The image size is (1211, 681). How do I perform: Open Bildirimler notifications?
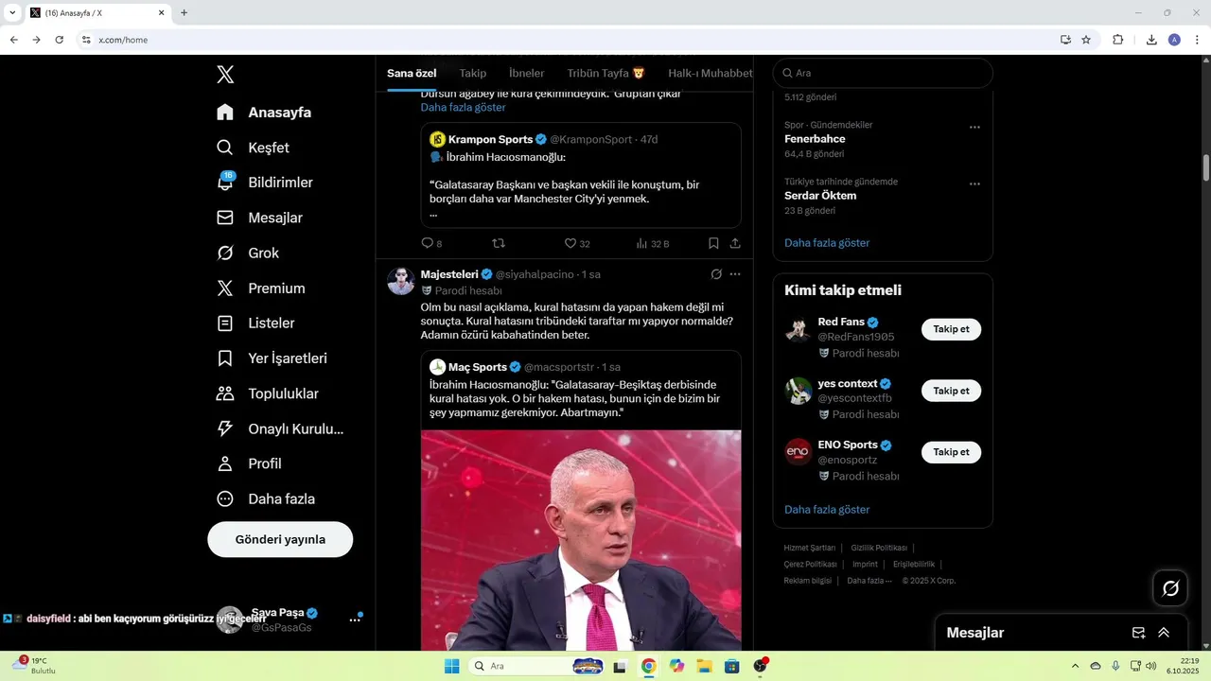click(x=264, y=183)
